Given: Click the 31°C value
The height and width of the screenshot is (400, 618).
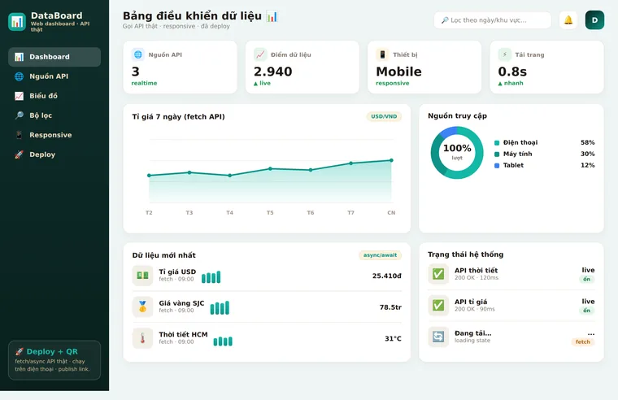Looking at the screenshot, I should click(393, 338).
